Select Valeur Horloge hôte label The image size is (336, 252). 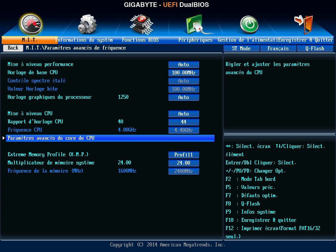pos(32,89)
